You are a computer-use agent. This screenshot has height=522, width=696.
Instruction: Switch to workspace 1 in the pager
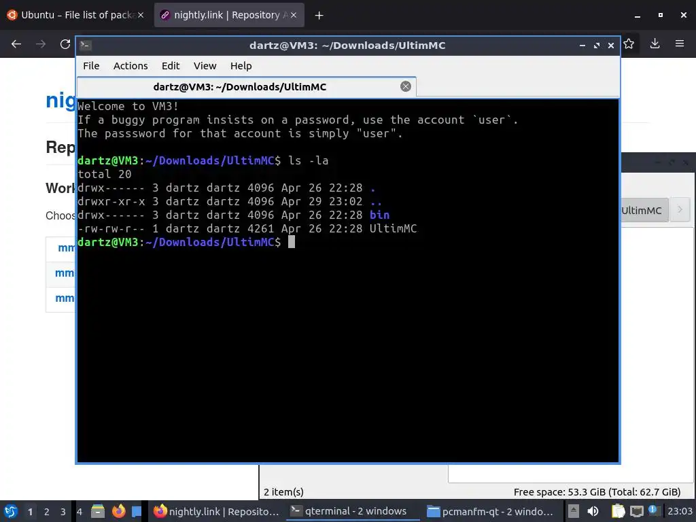pos(30,512)
